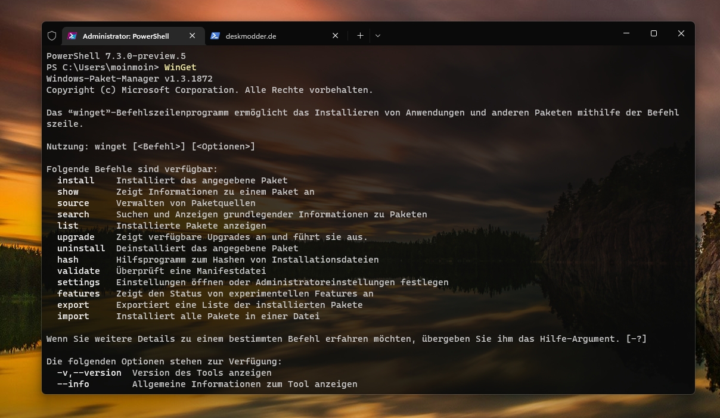
Task: Click the administrator shield icon in the title bar
Action: pos(52,36)
